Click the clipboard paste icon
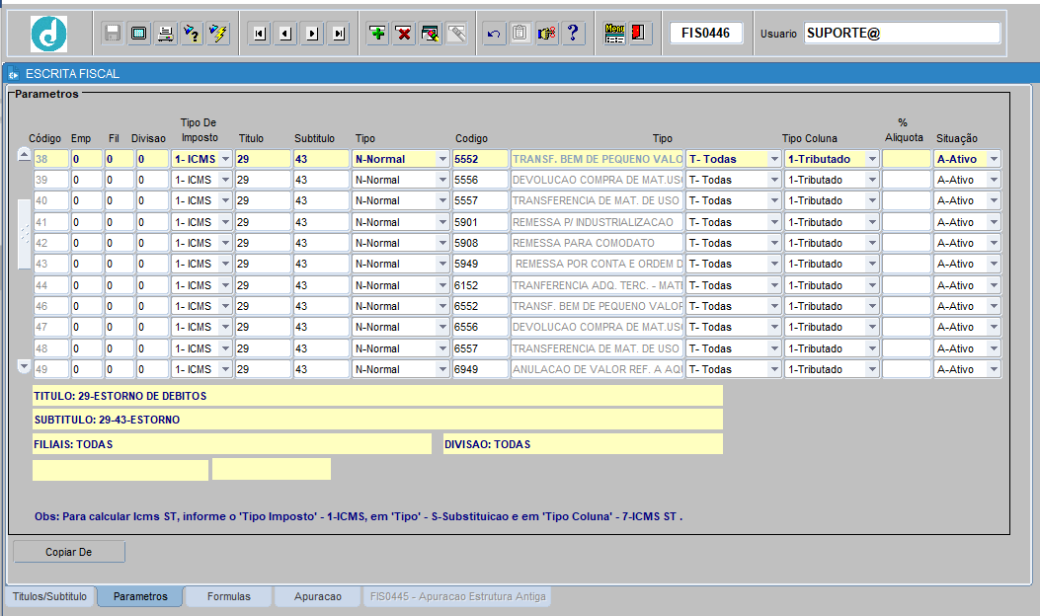 click(520, 33)
